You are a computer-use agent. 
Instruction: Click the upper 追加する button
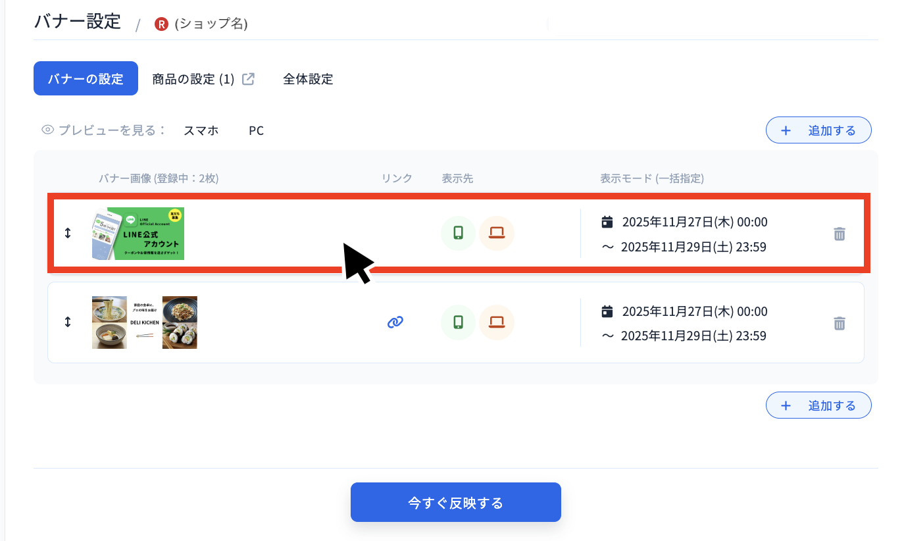[818, 130]
